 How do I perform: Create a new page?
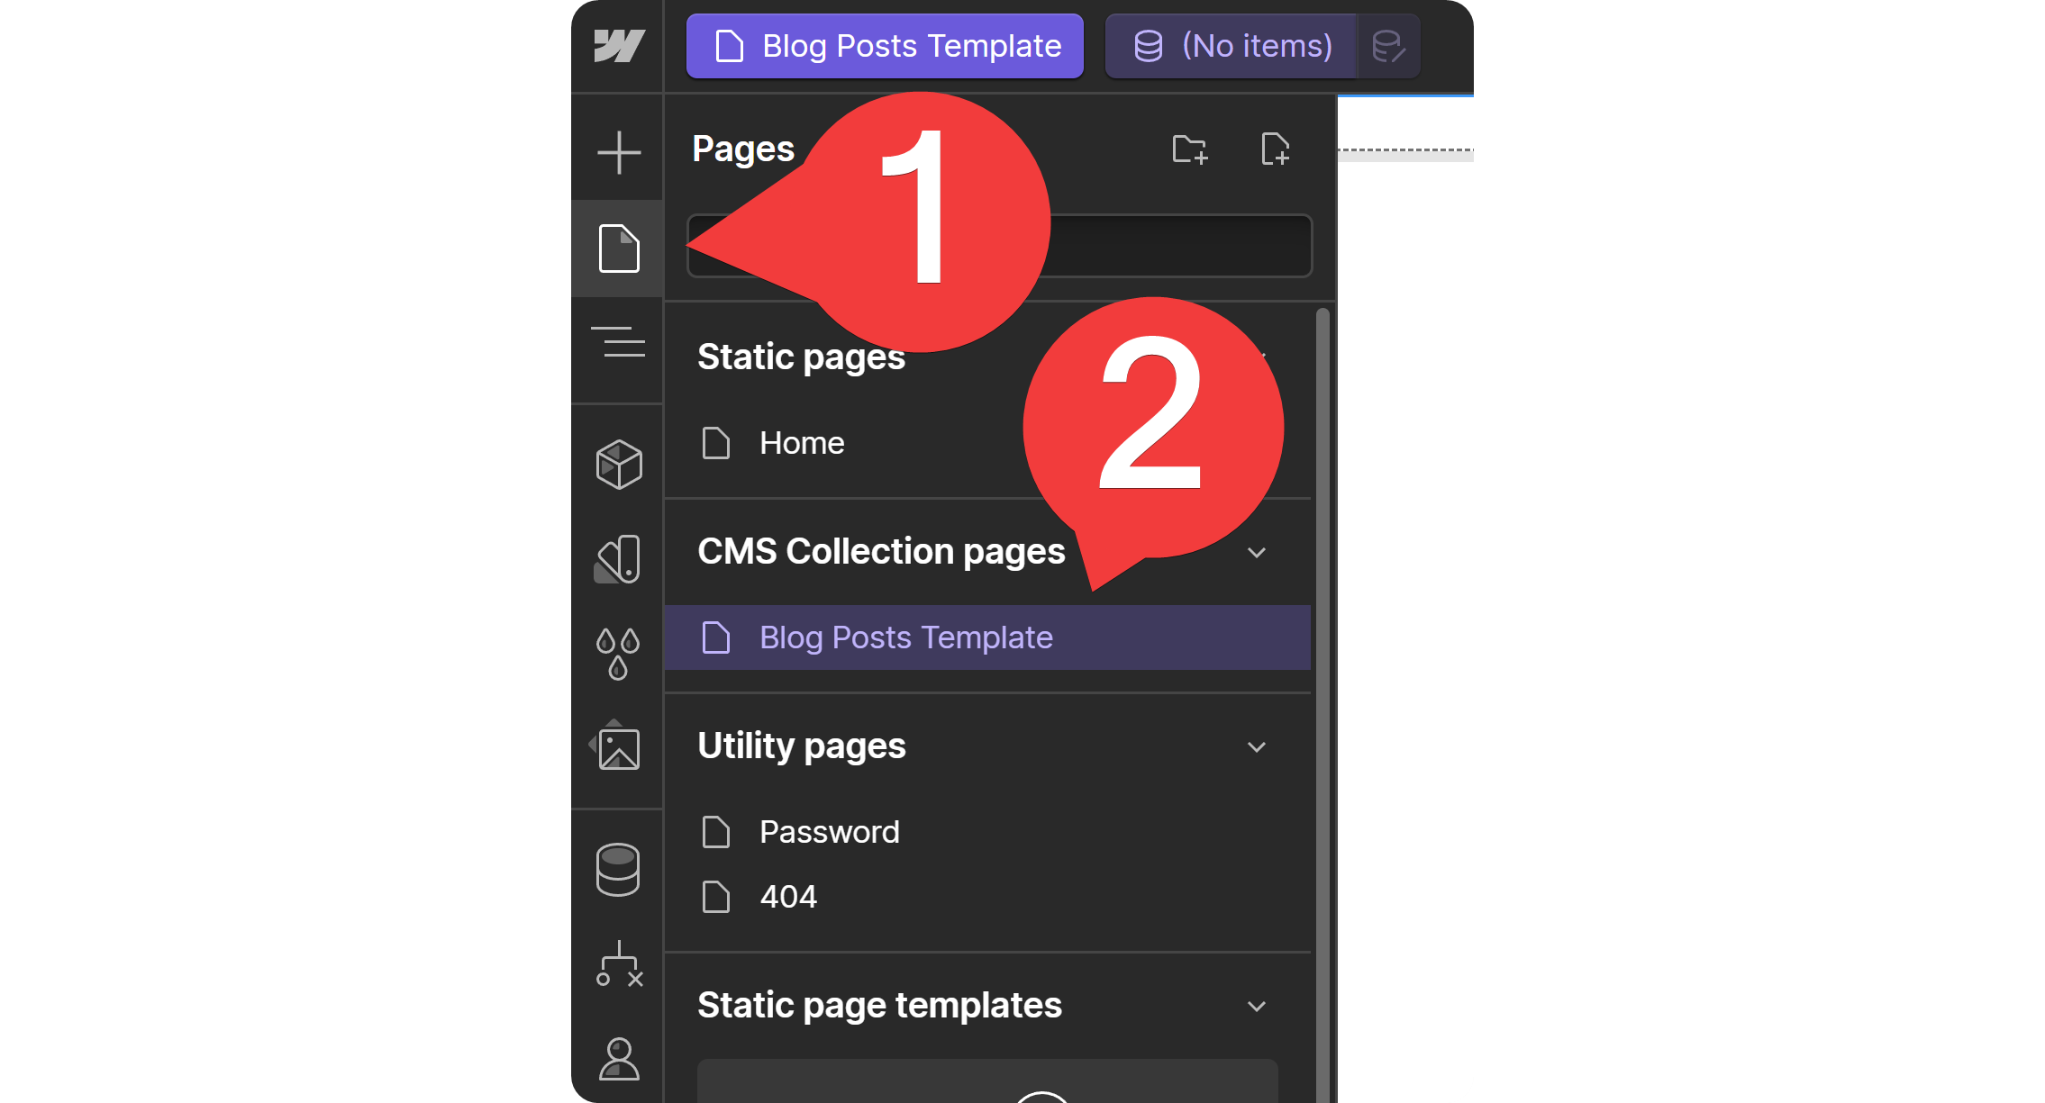(1276, 149)
